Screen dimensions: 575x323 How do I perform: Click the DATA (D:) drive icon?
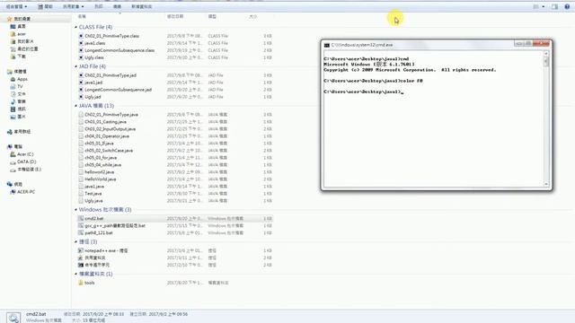click(13, 161)
